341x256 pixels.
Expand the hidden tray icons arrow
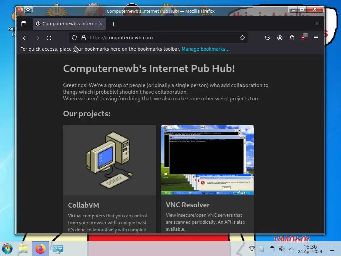[x=291, y=249]
